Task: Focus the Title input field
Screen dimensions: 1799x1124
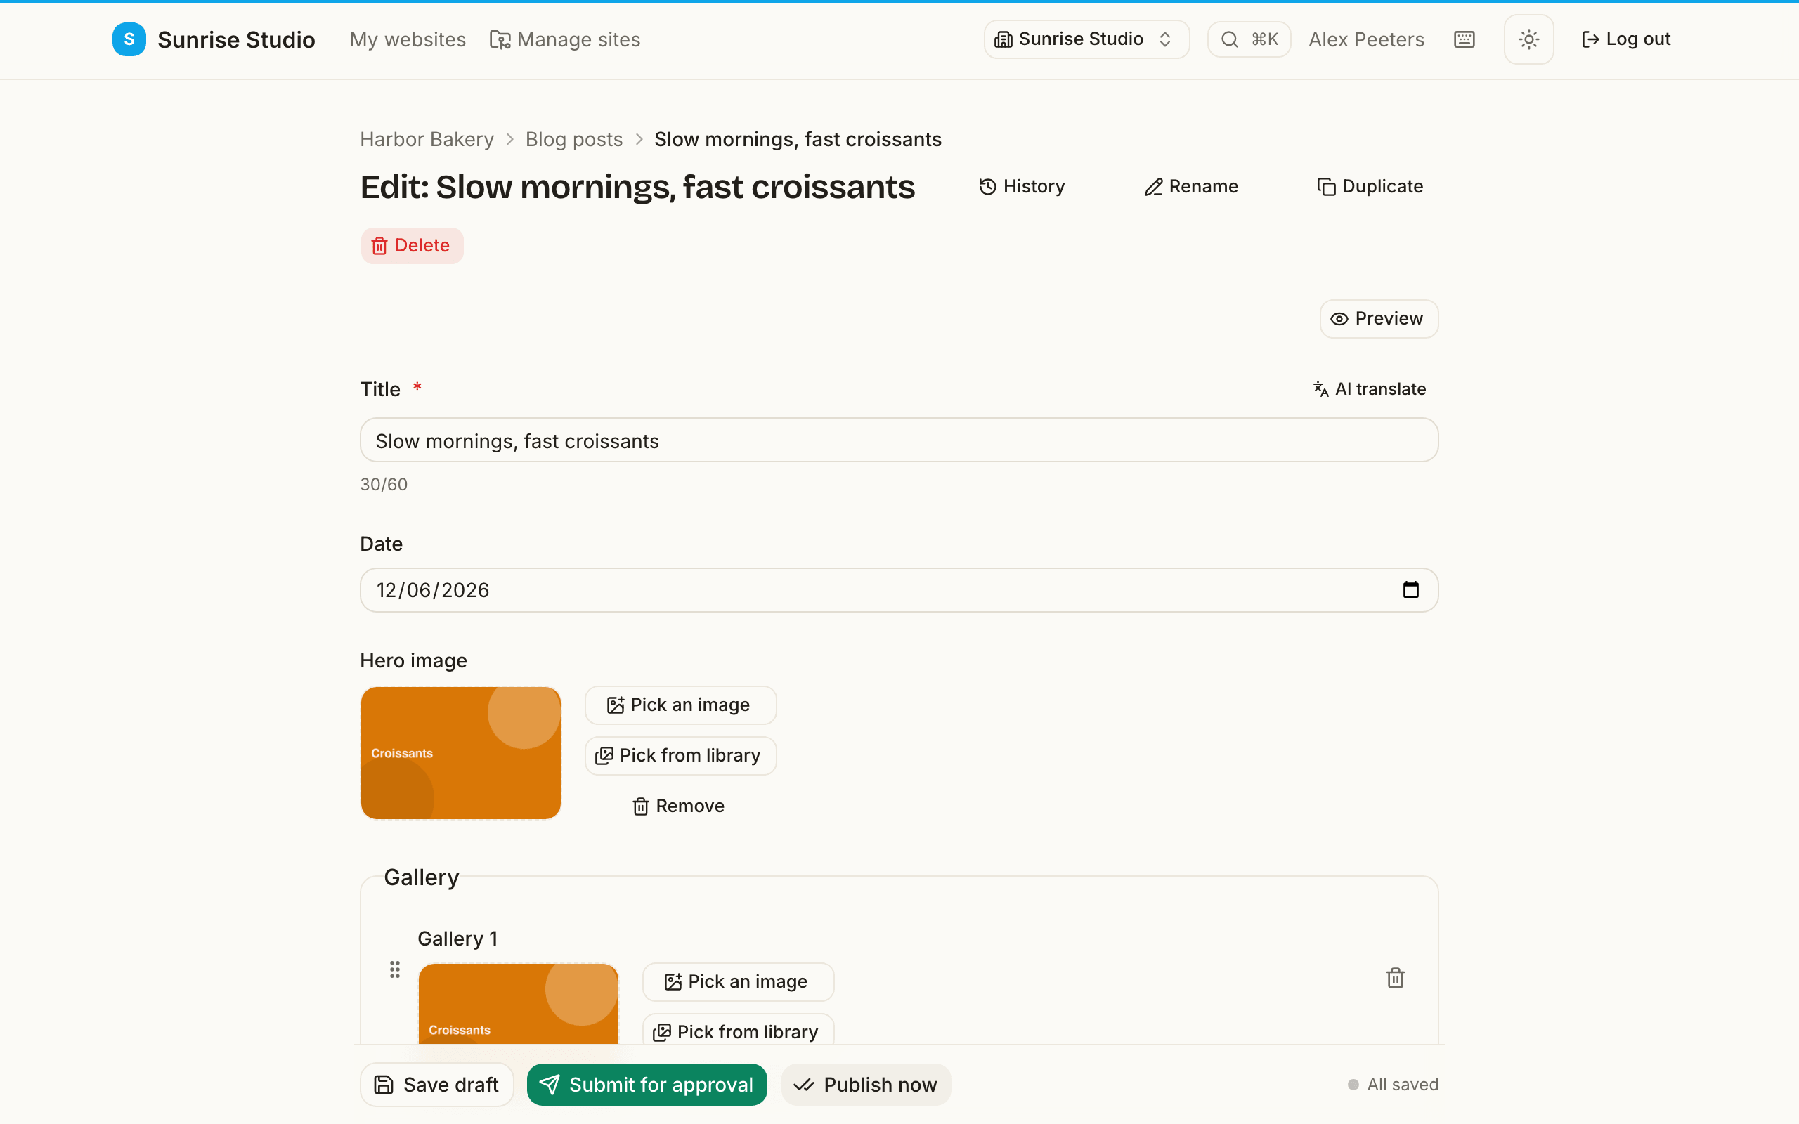Action: pos(899,441)
